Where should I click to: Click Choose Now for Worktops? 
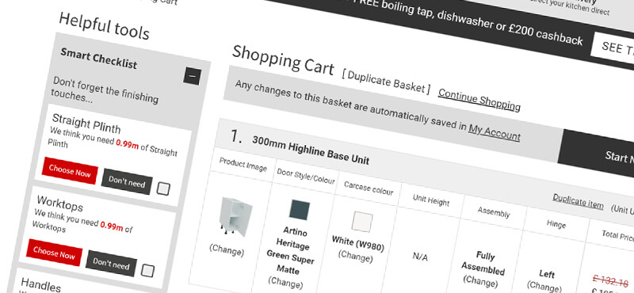[x=54, y=253]
